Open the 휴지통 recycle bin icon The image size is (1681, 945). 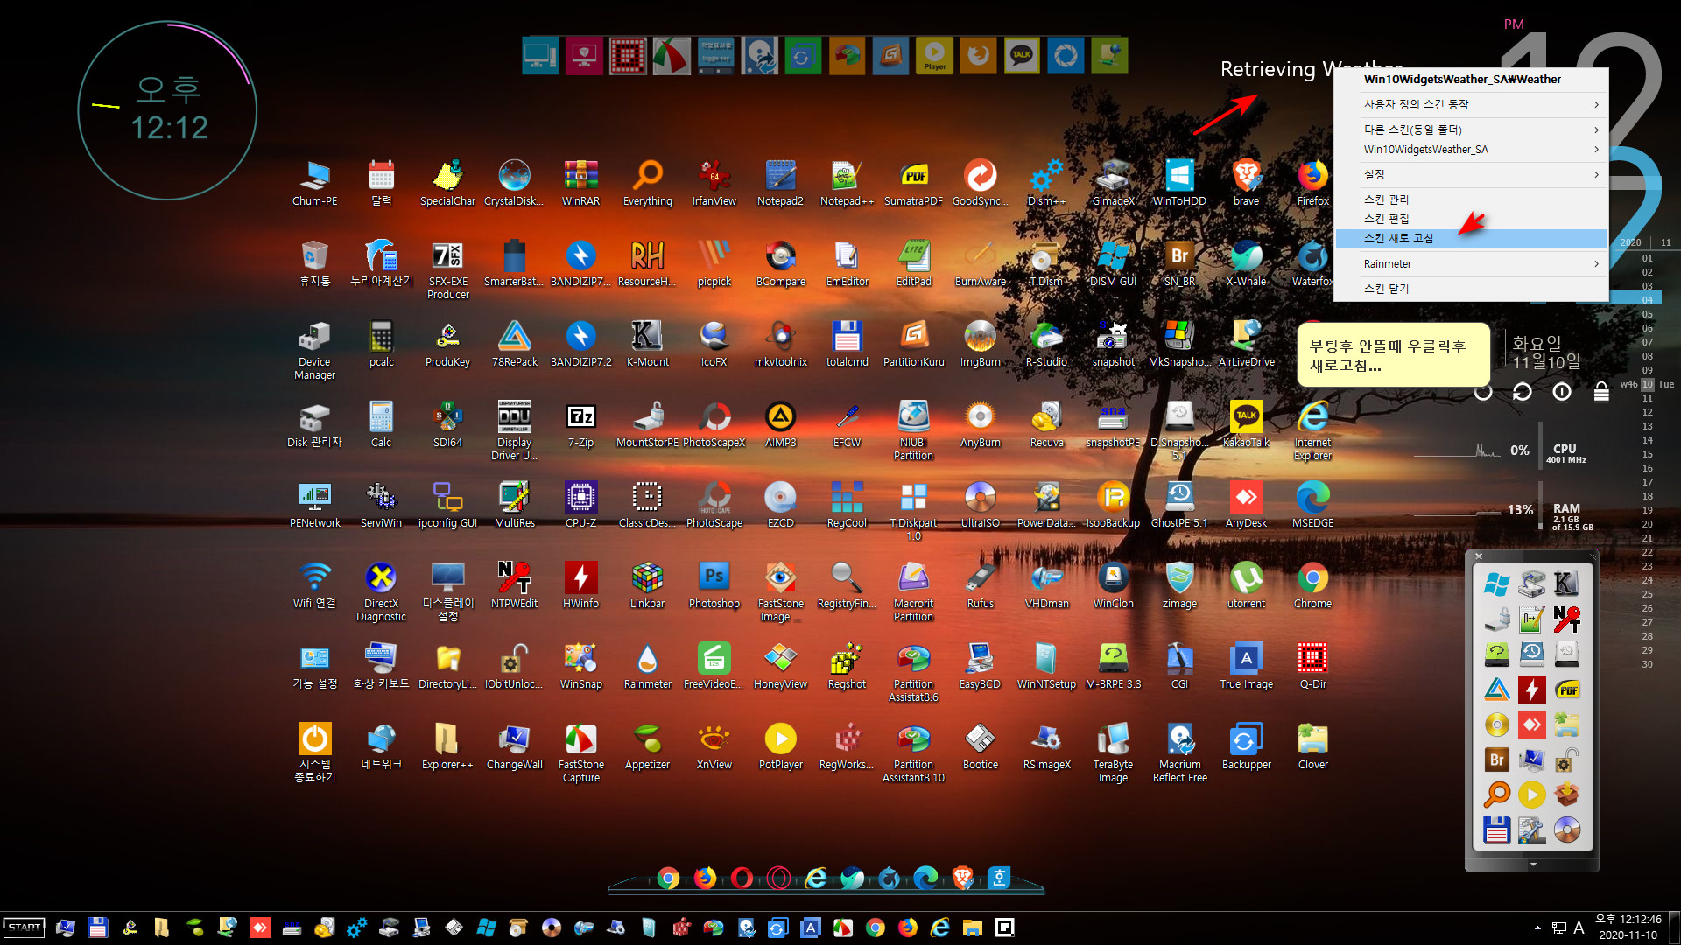coord(314,263)
